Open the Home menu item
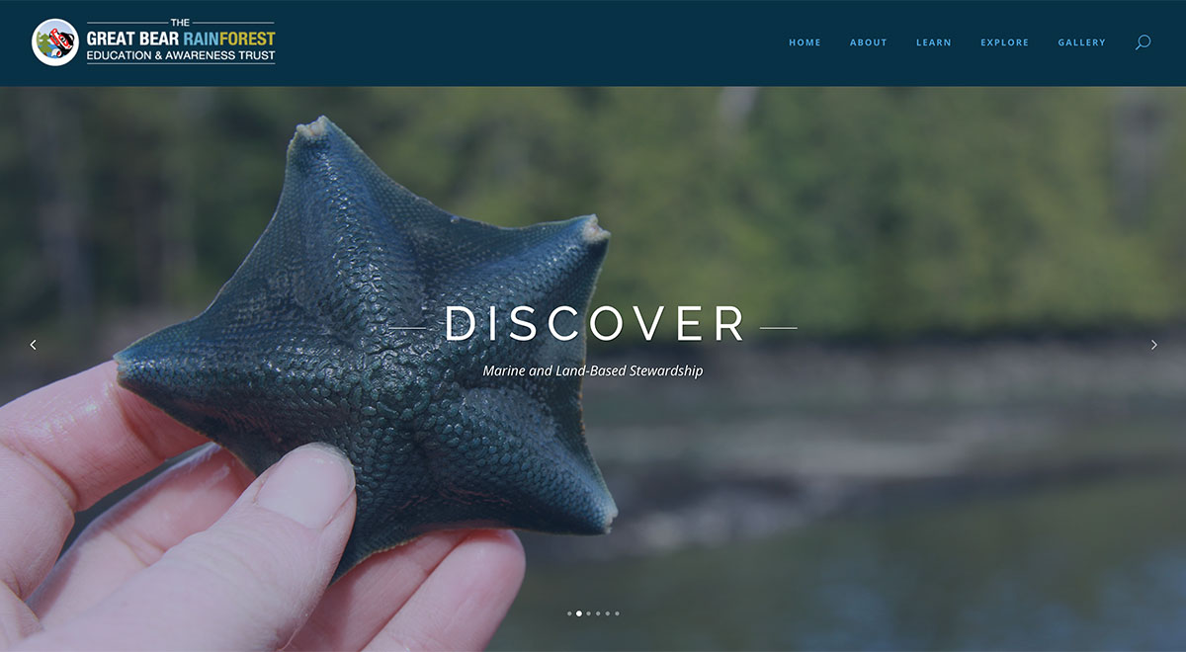This screenshot has width=1186, height=652. pos(805,42)
